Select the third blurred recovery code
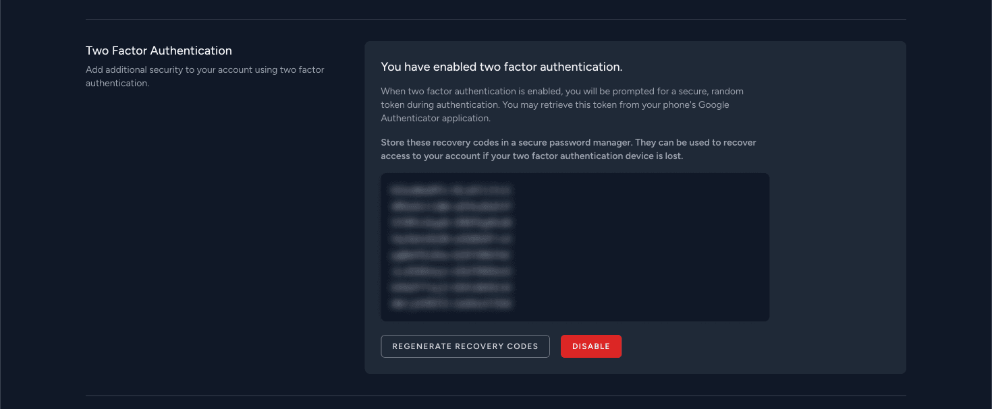The width and height of the screenshot is (992, 409). [x=450, y=222]
